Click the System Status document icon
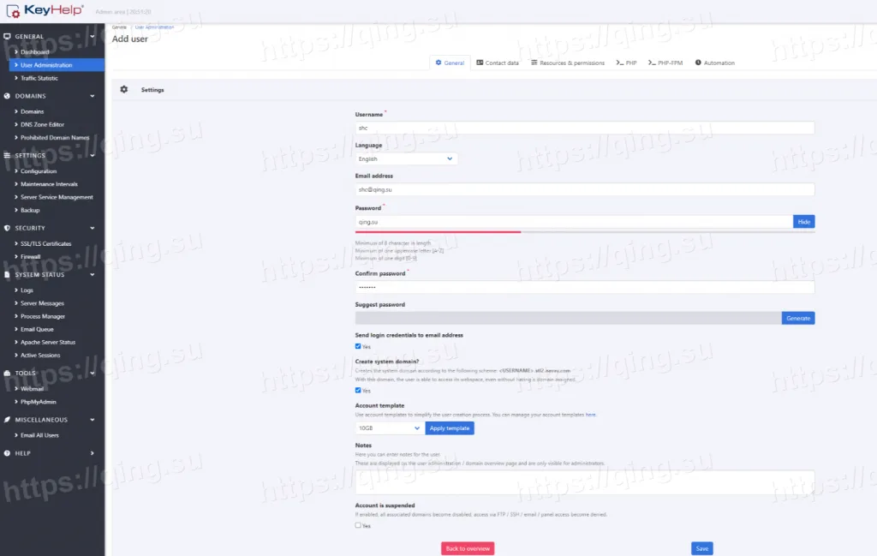Image resolution: width=877 pixels, height=556 pixels. (x=7, y=275)
